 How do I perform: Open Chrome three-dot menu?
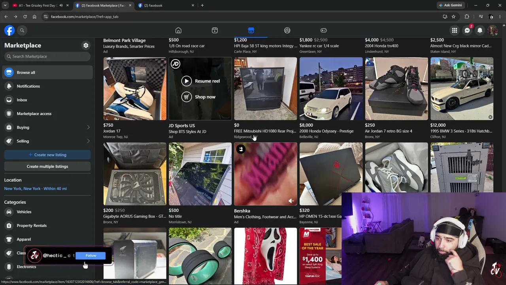500,17
